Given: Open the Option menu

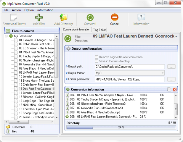Looking at the screenshot, I should 29,10.
